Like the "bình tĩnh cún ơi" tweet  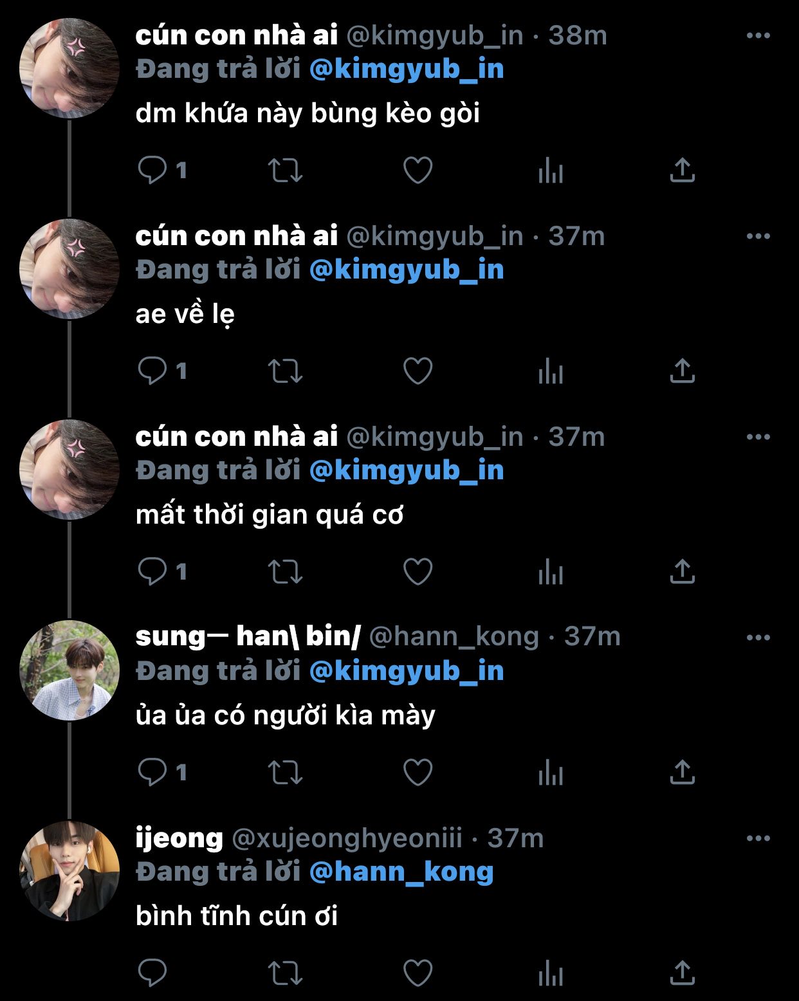tap(418, 973)
